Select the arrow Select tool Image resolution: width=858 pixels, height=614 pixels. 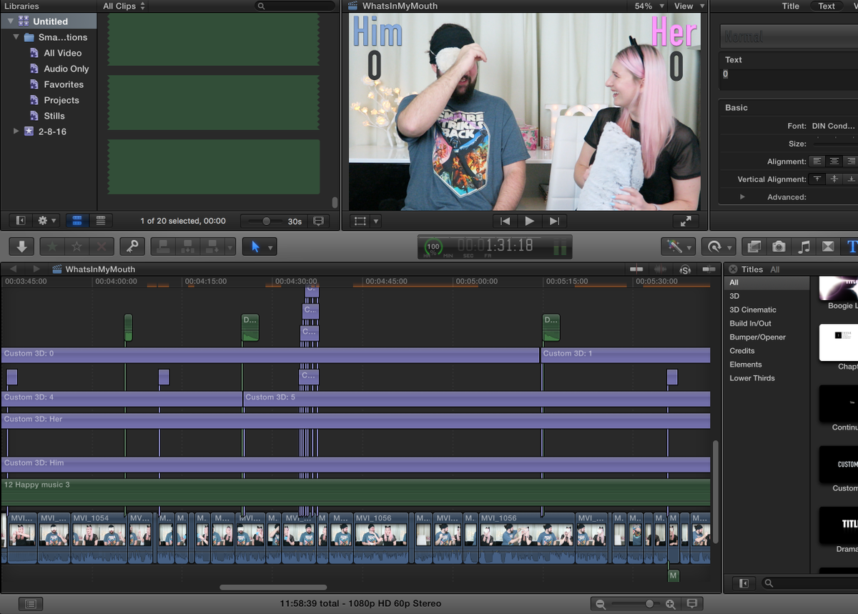(x=255, y=247)
